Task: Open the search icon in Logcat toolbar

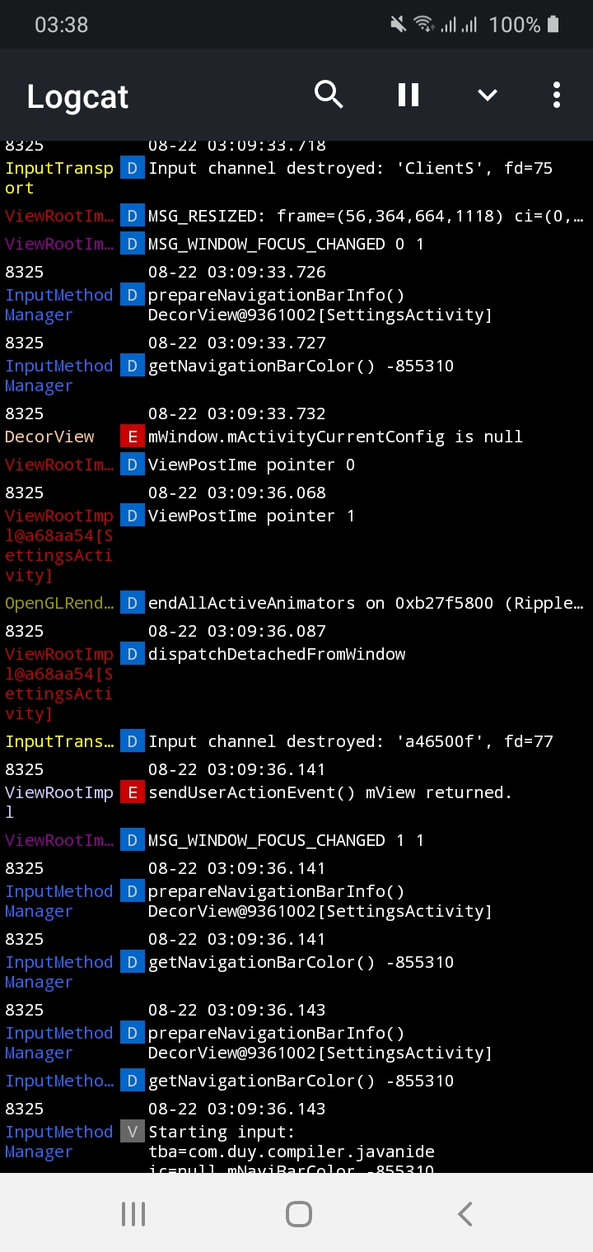Action: (x=329, y=95)
